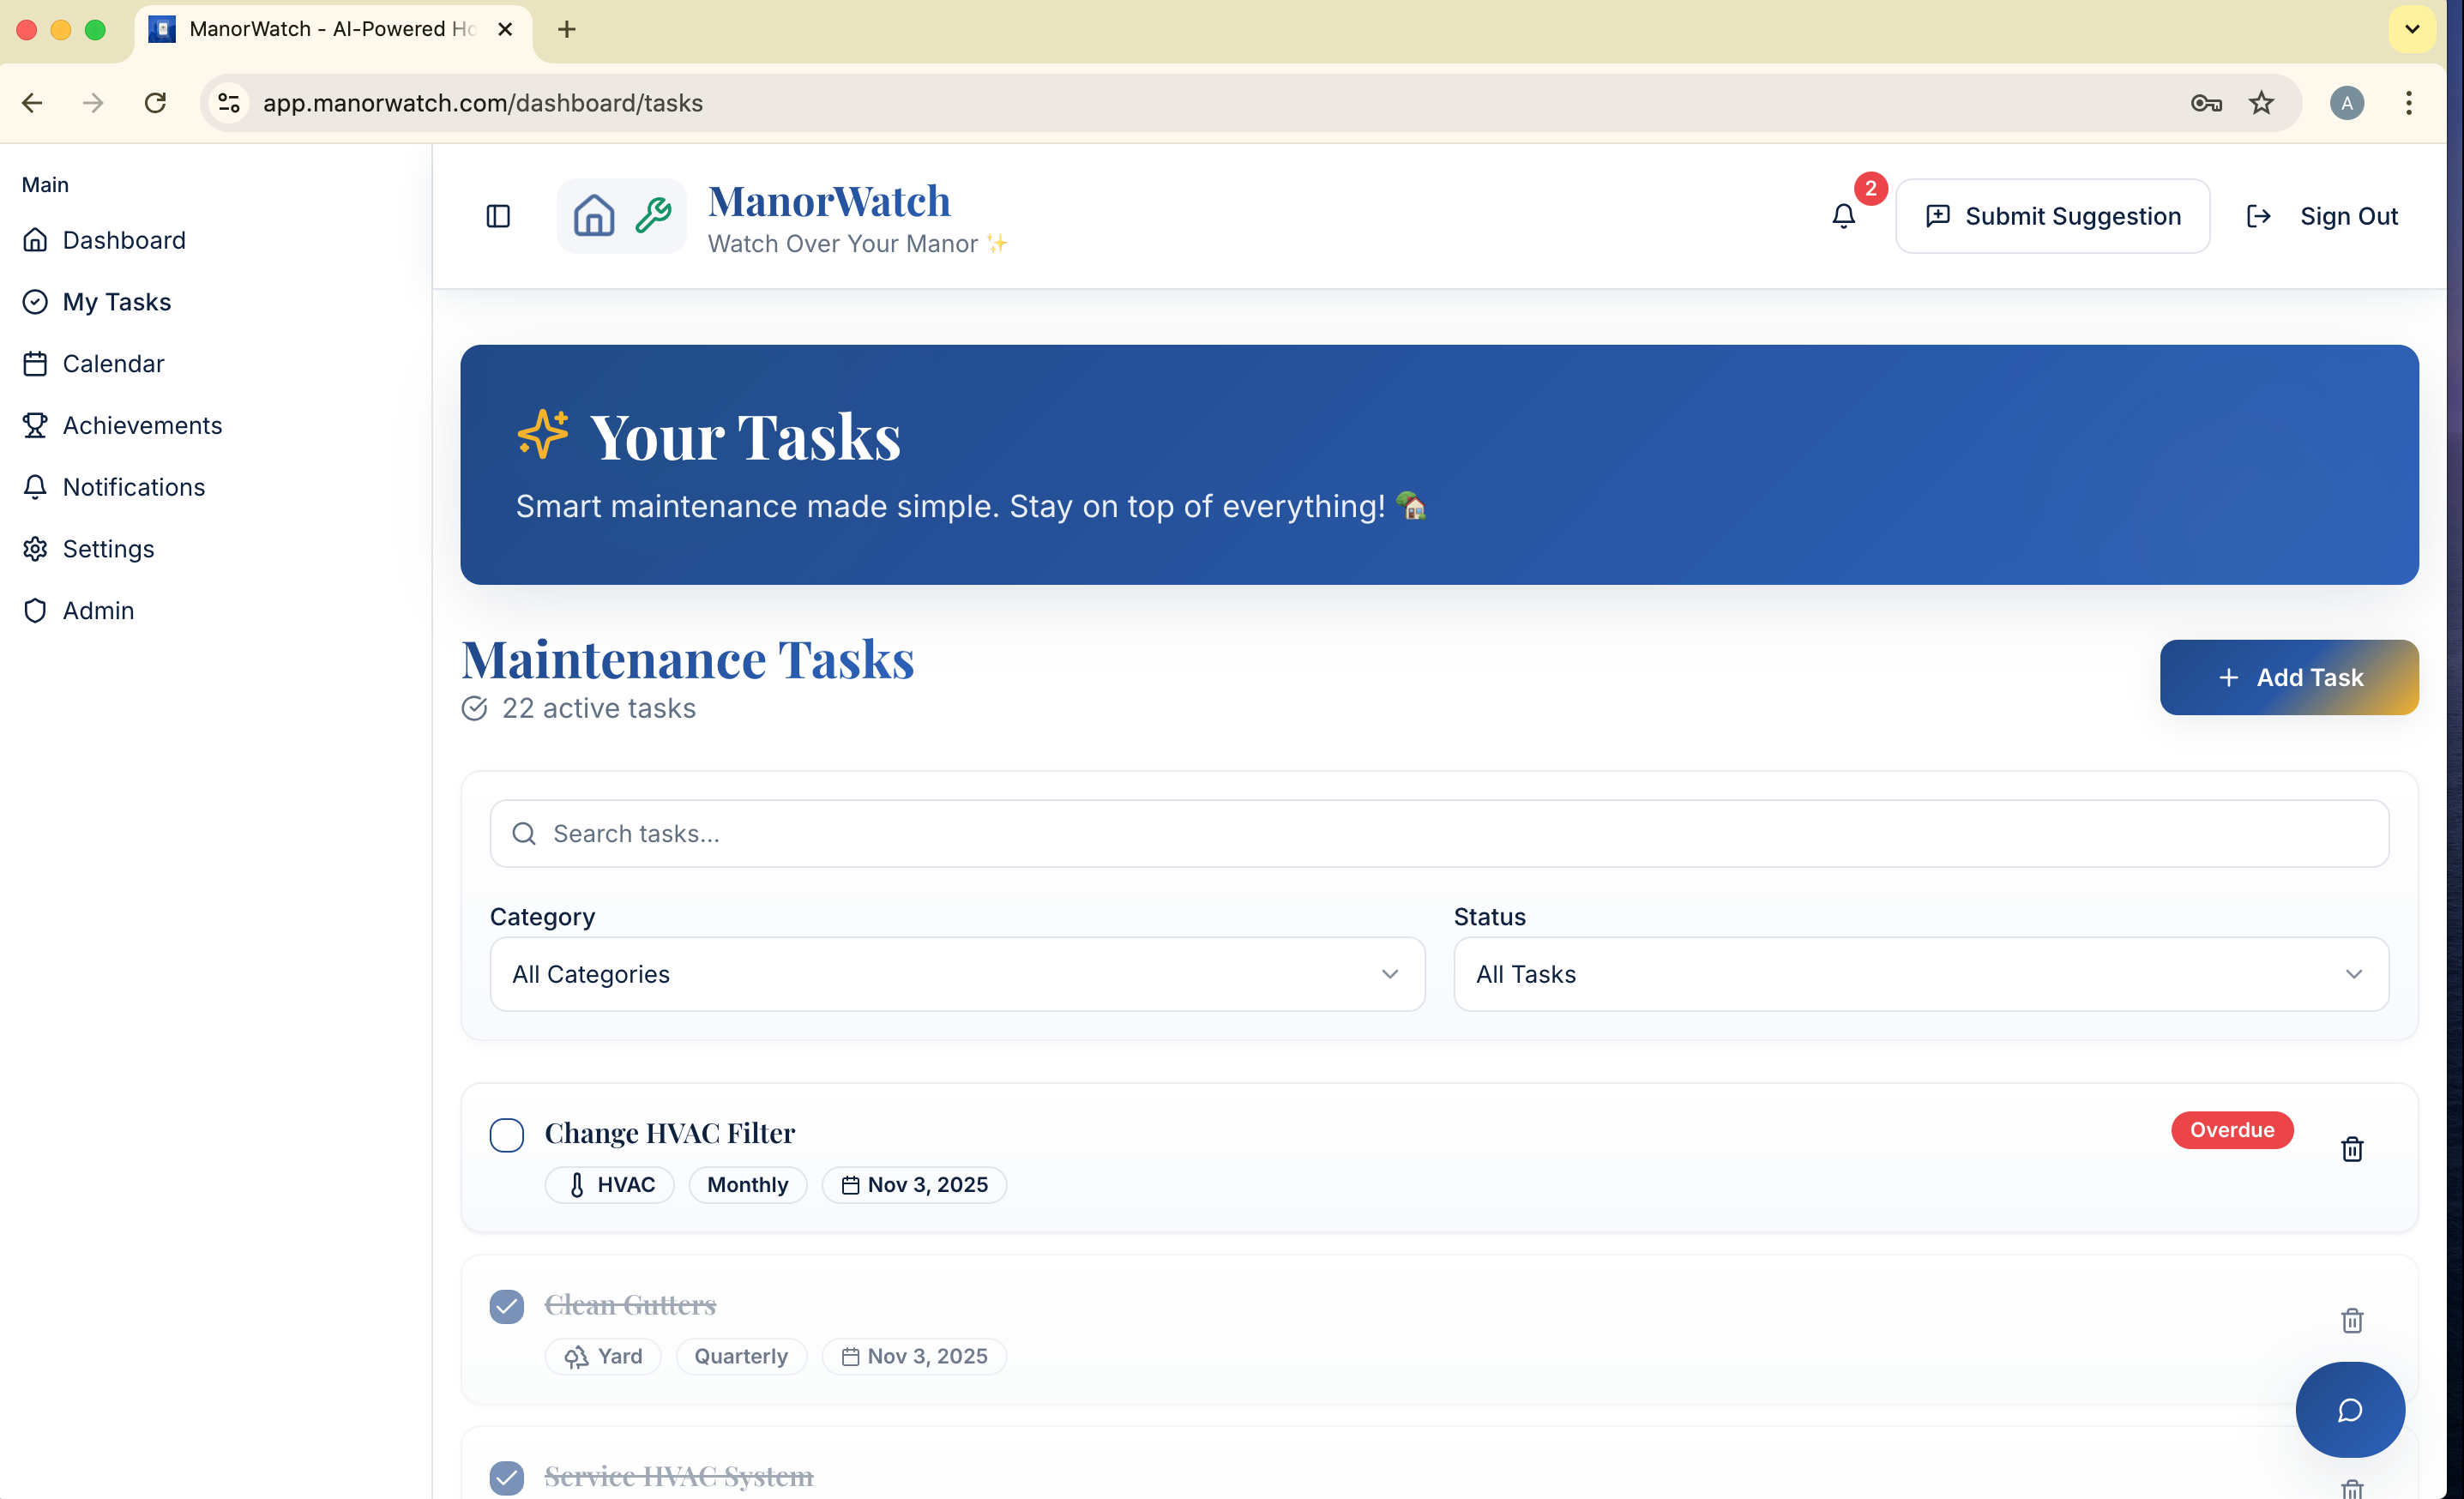Open the All Tasks status dropdown
The width and height of the screenshot is (2464, 1499).
[1919, 974]
